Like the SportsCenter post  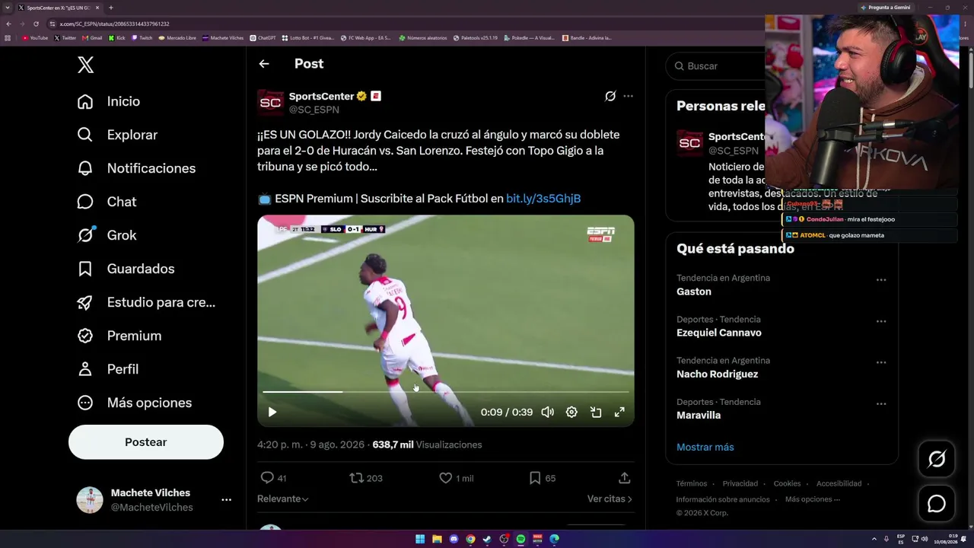(446, 478)
